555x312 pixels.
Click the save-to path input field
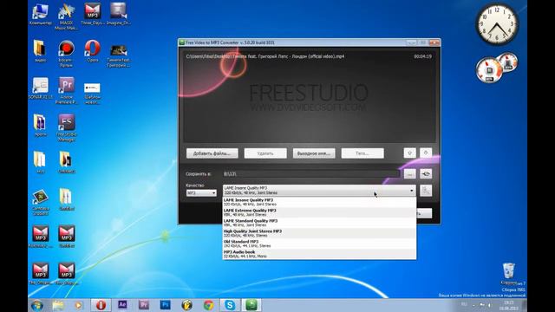pyautogui.click(x=311, y=173)
